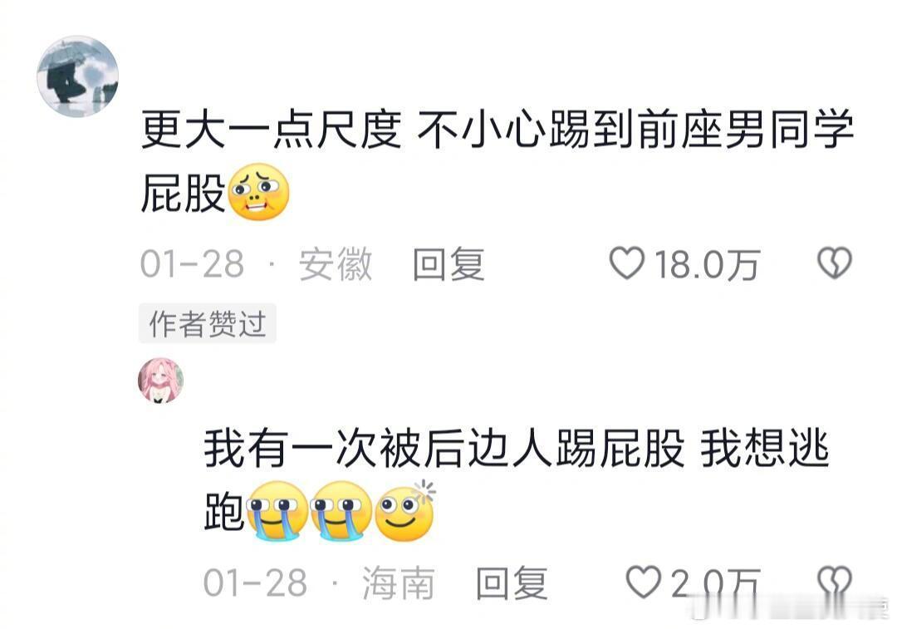Tap the first crying emoji in reply
Screen dimensions: 897x629
[277, 510]
